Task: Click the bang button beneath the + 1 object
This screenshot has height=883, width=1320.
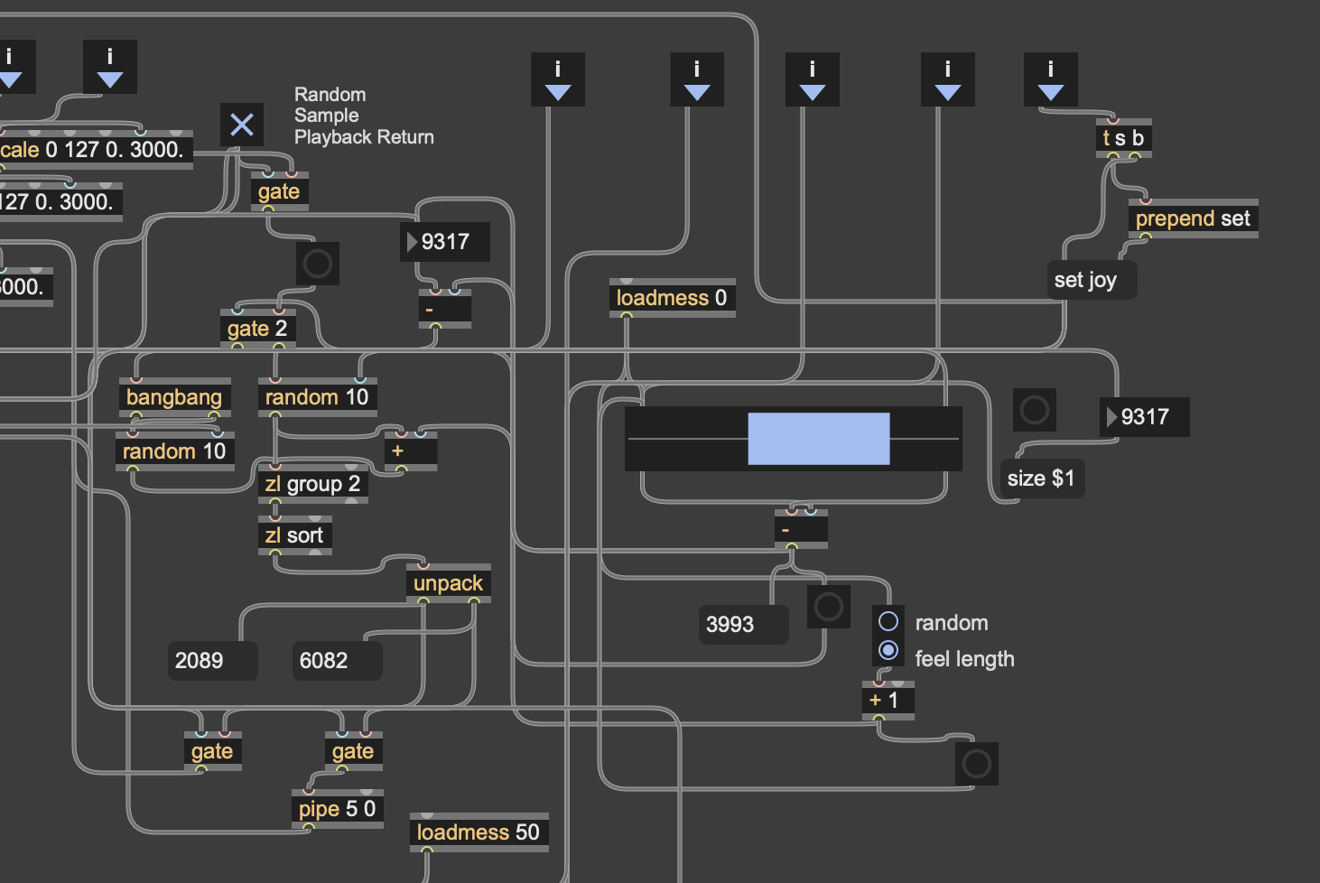Action: coord(977,764)
